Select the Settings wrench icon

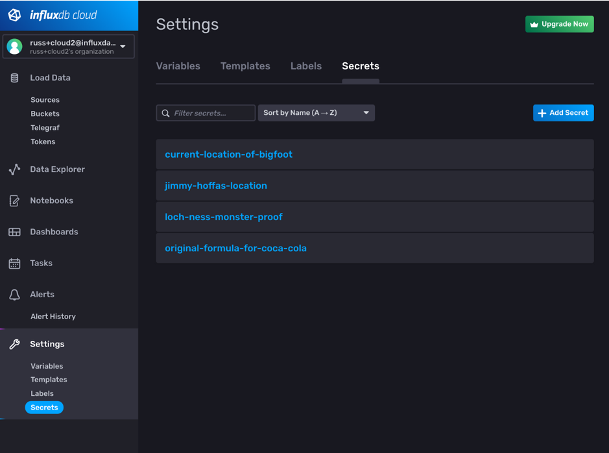(x=14, y=343)
